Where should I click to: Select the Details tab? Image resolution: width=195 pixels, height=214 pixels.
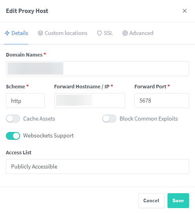(17, 33)
